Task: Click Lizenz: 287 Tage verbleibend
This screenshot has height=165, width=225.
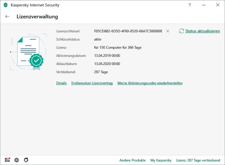Action: (x=198, y=160)
